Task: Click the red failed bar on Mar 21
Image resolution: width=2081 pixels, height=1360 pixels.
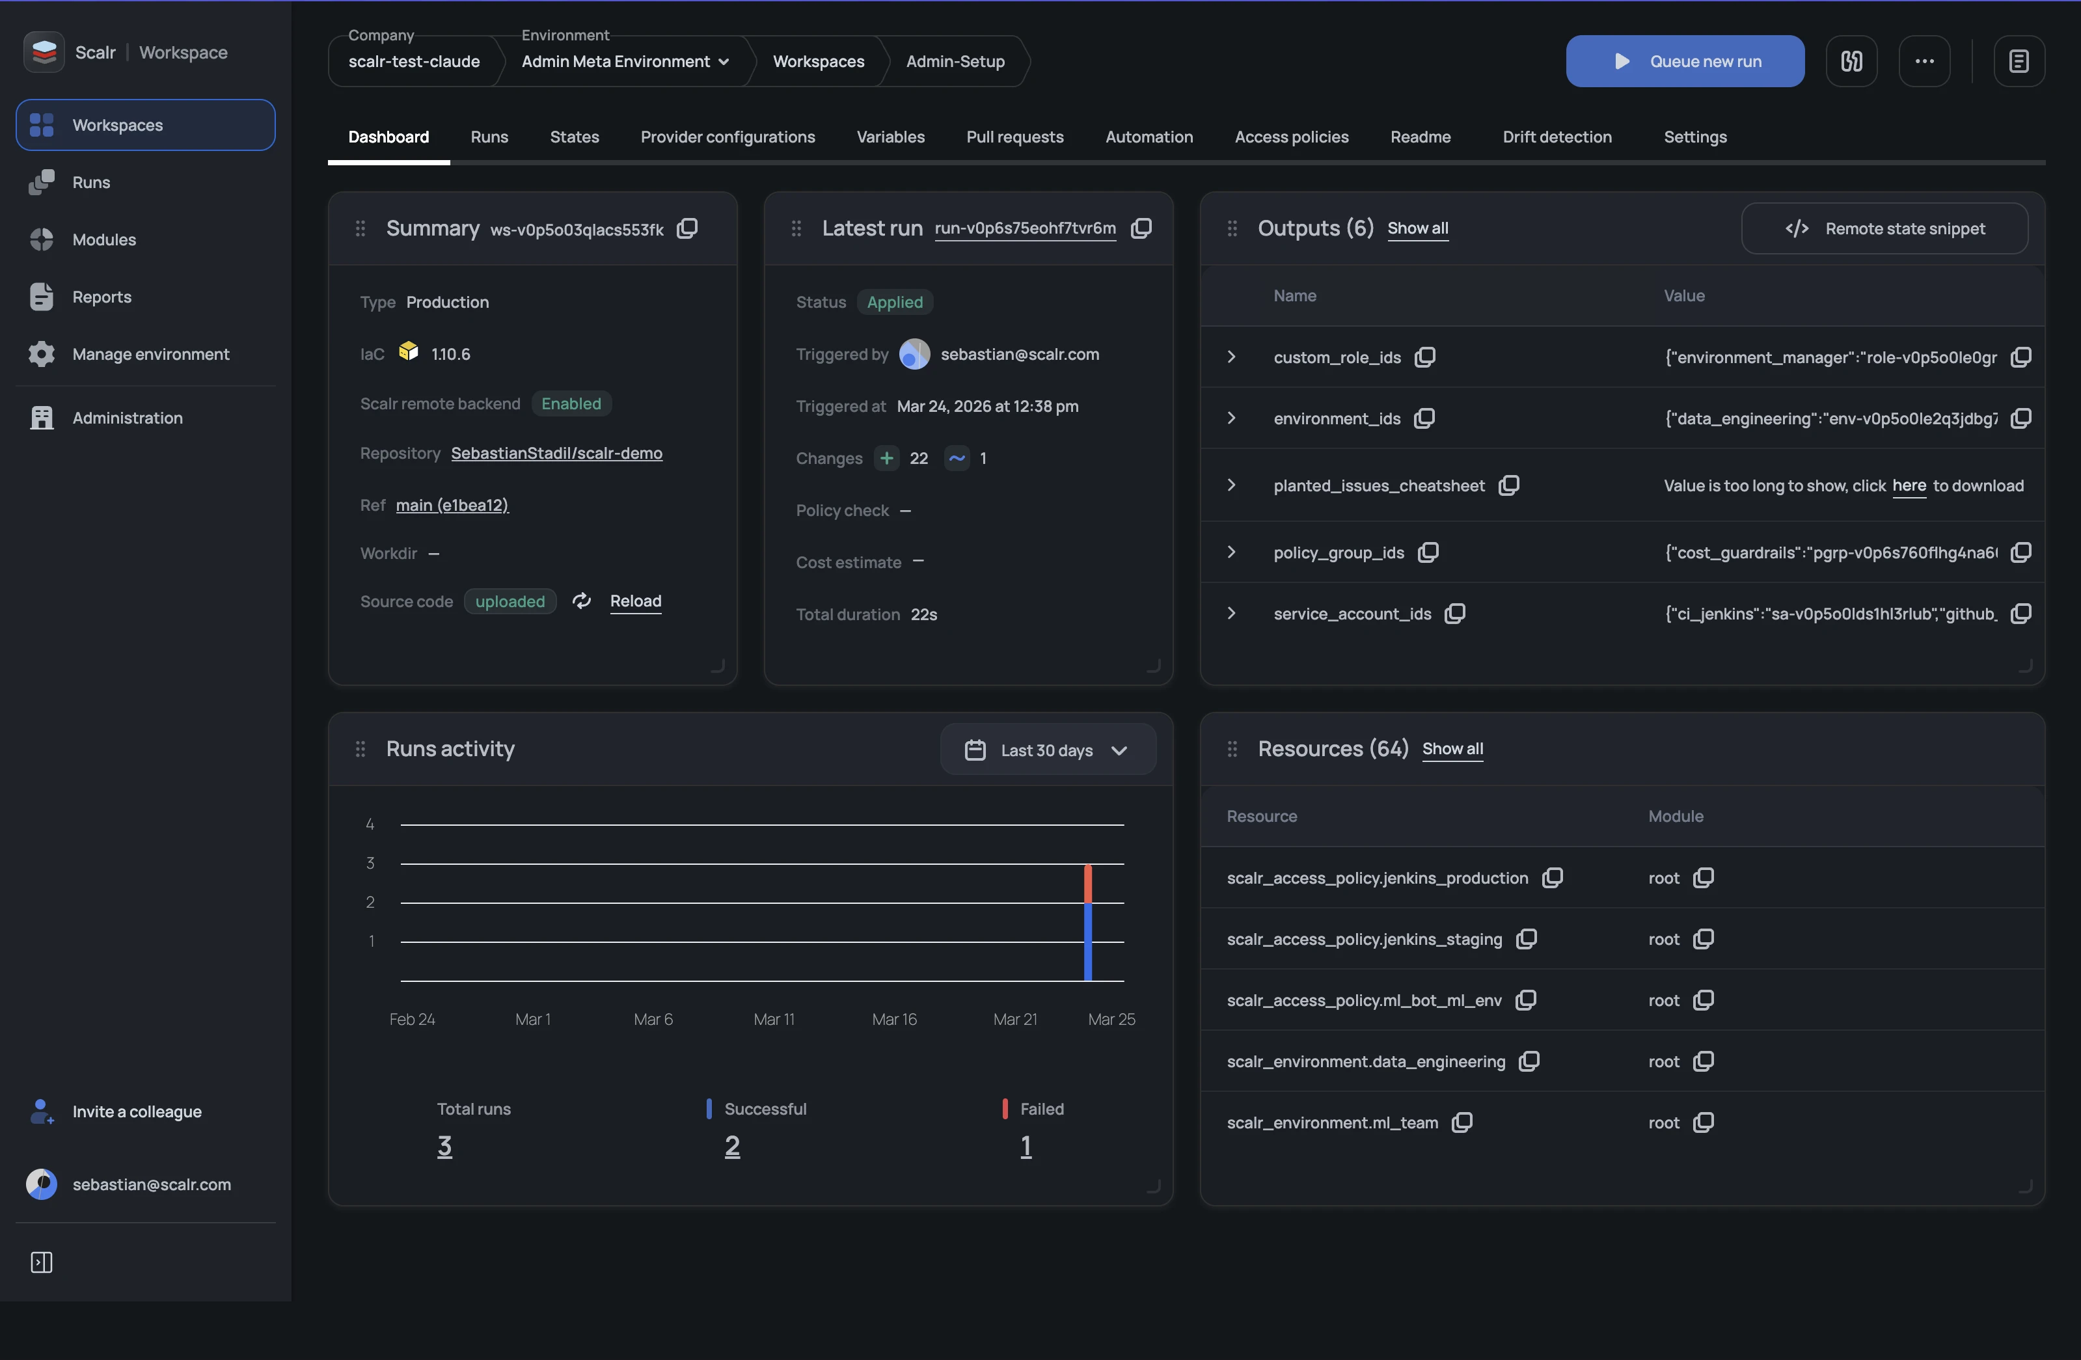Action: coord(1088,883)
